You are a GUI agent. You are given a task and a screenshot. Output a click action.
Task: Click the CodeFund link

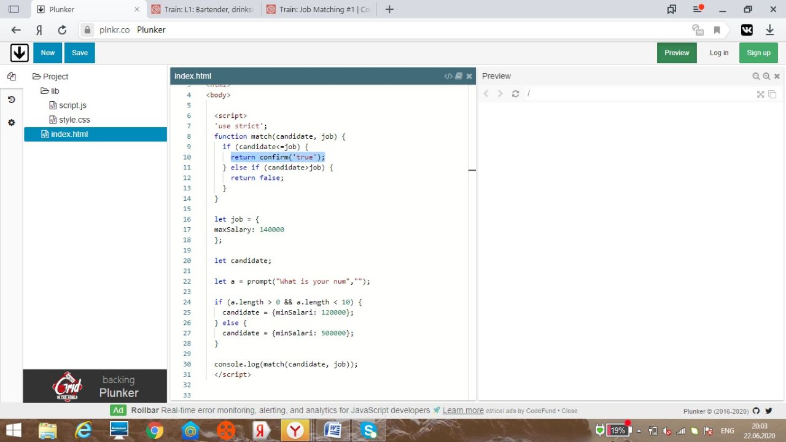point(541,411)
